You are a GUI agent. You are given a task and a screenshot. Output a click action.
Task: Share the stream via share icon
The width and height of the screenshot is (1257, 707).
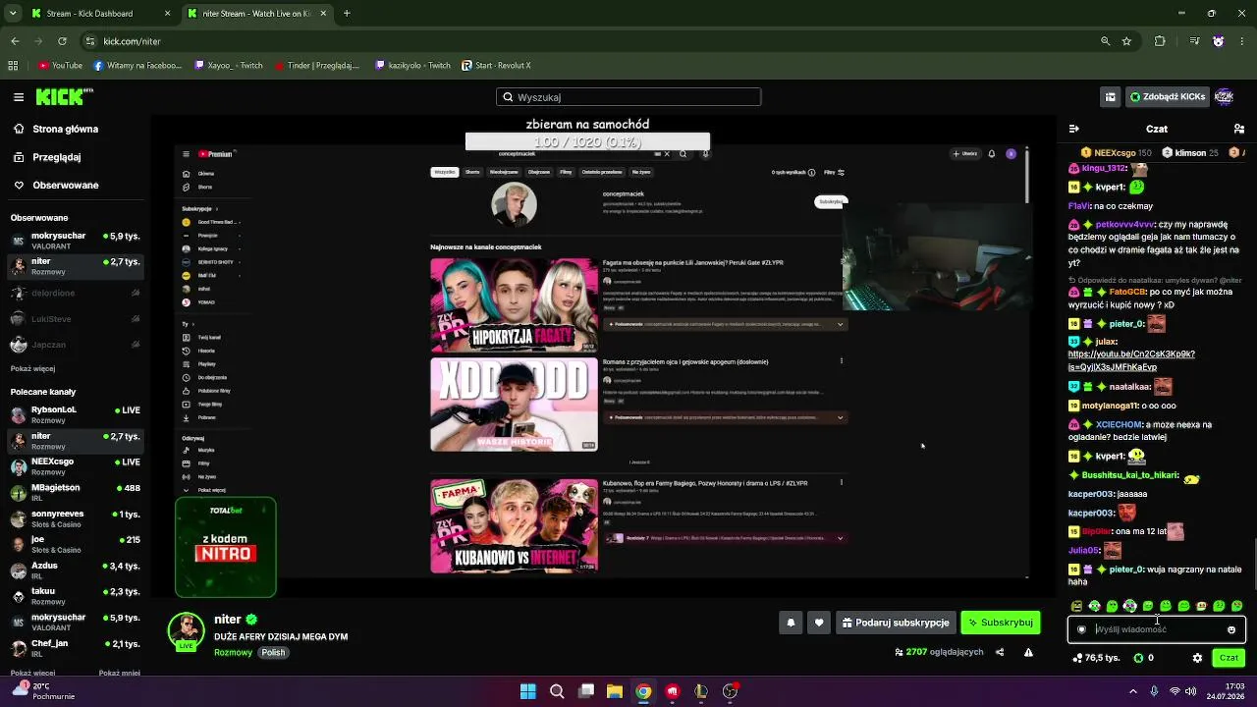click(1000, 652)
